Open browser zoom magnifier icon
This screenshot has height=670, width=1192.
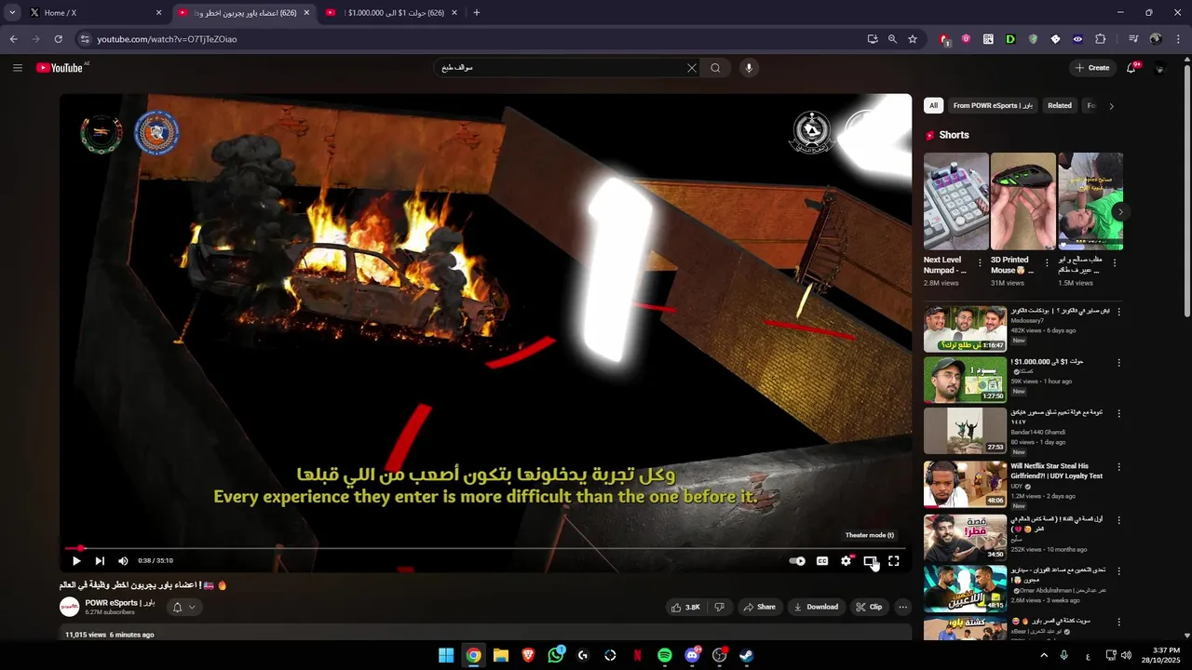892,39
